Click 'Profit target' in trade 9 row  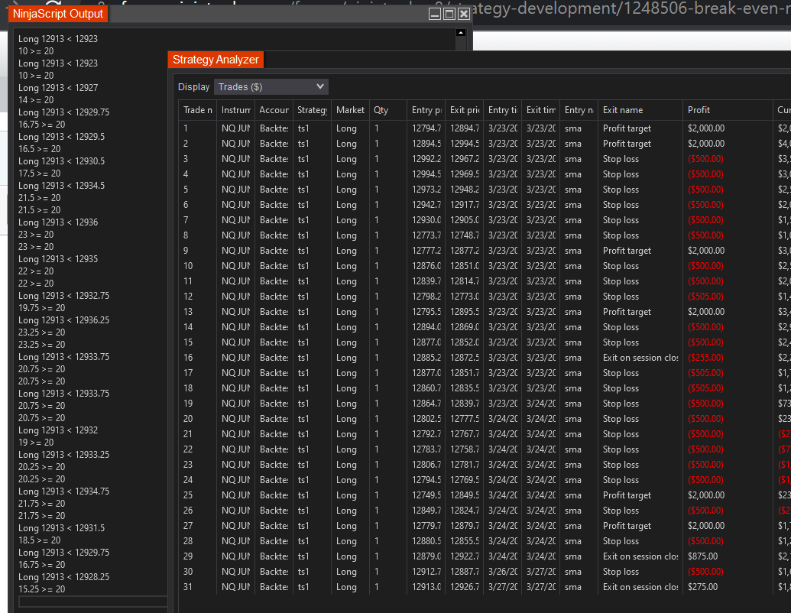(x=627, y=251)
